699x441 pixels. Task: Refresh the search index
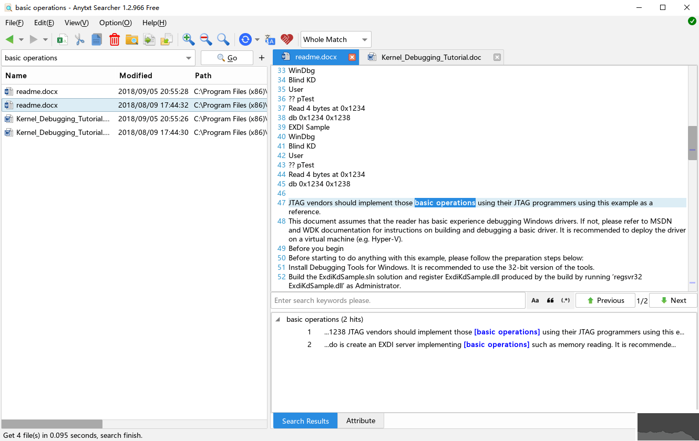click(x=246, y=39)
